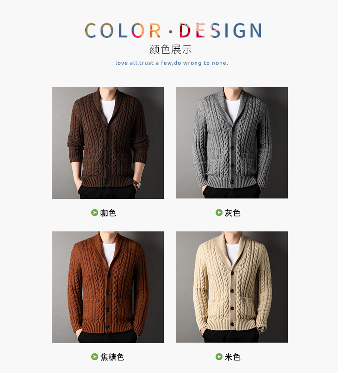Screen dimensions: 338x373
Task: Choose the 咖色 color label
Action: click(108, 213)
